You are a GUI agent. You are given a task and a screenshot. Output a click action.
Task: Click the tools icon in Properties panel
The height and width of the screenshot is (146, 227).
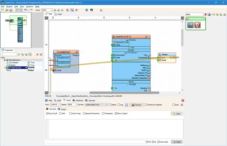[x=41, y=54]
